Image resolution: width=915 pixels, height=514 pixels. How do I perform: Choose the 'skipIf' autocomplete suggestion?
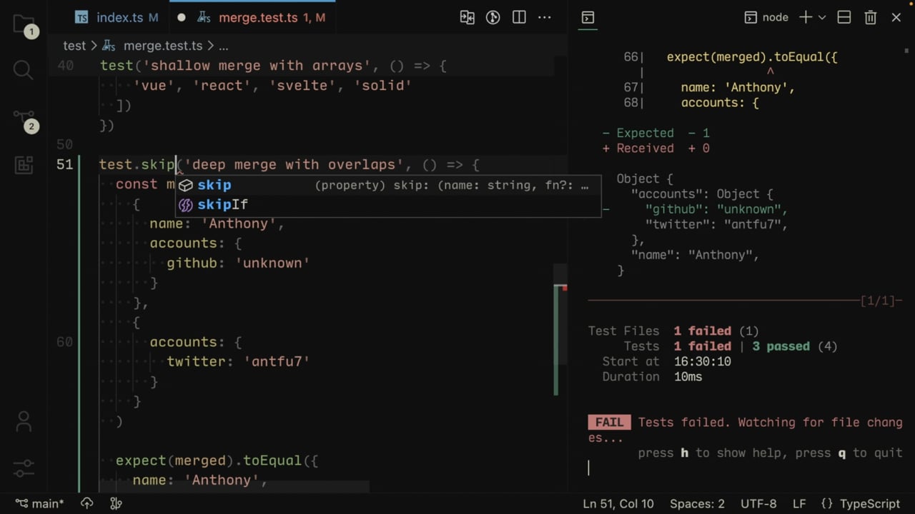click(388, 205)
